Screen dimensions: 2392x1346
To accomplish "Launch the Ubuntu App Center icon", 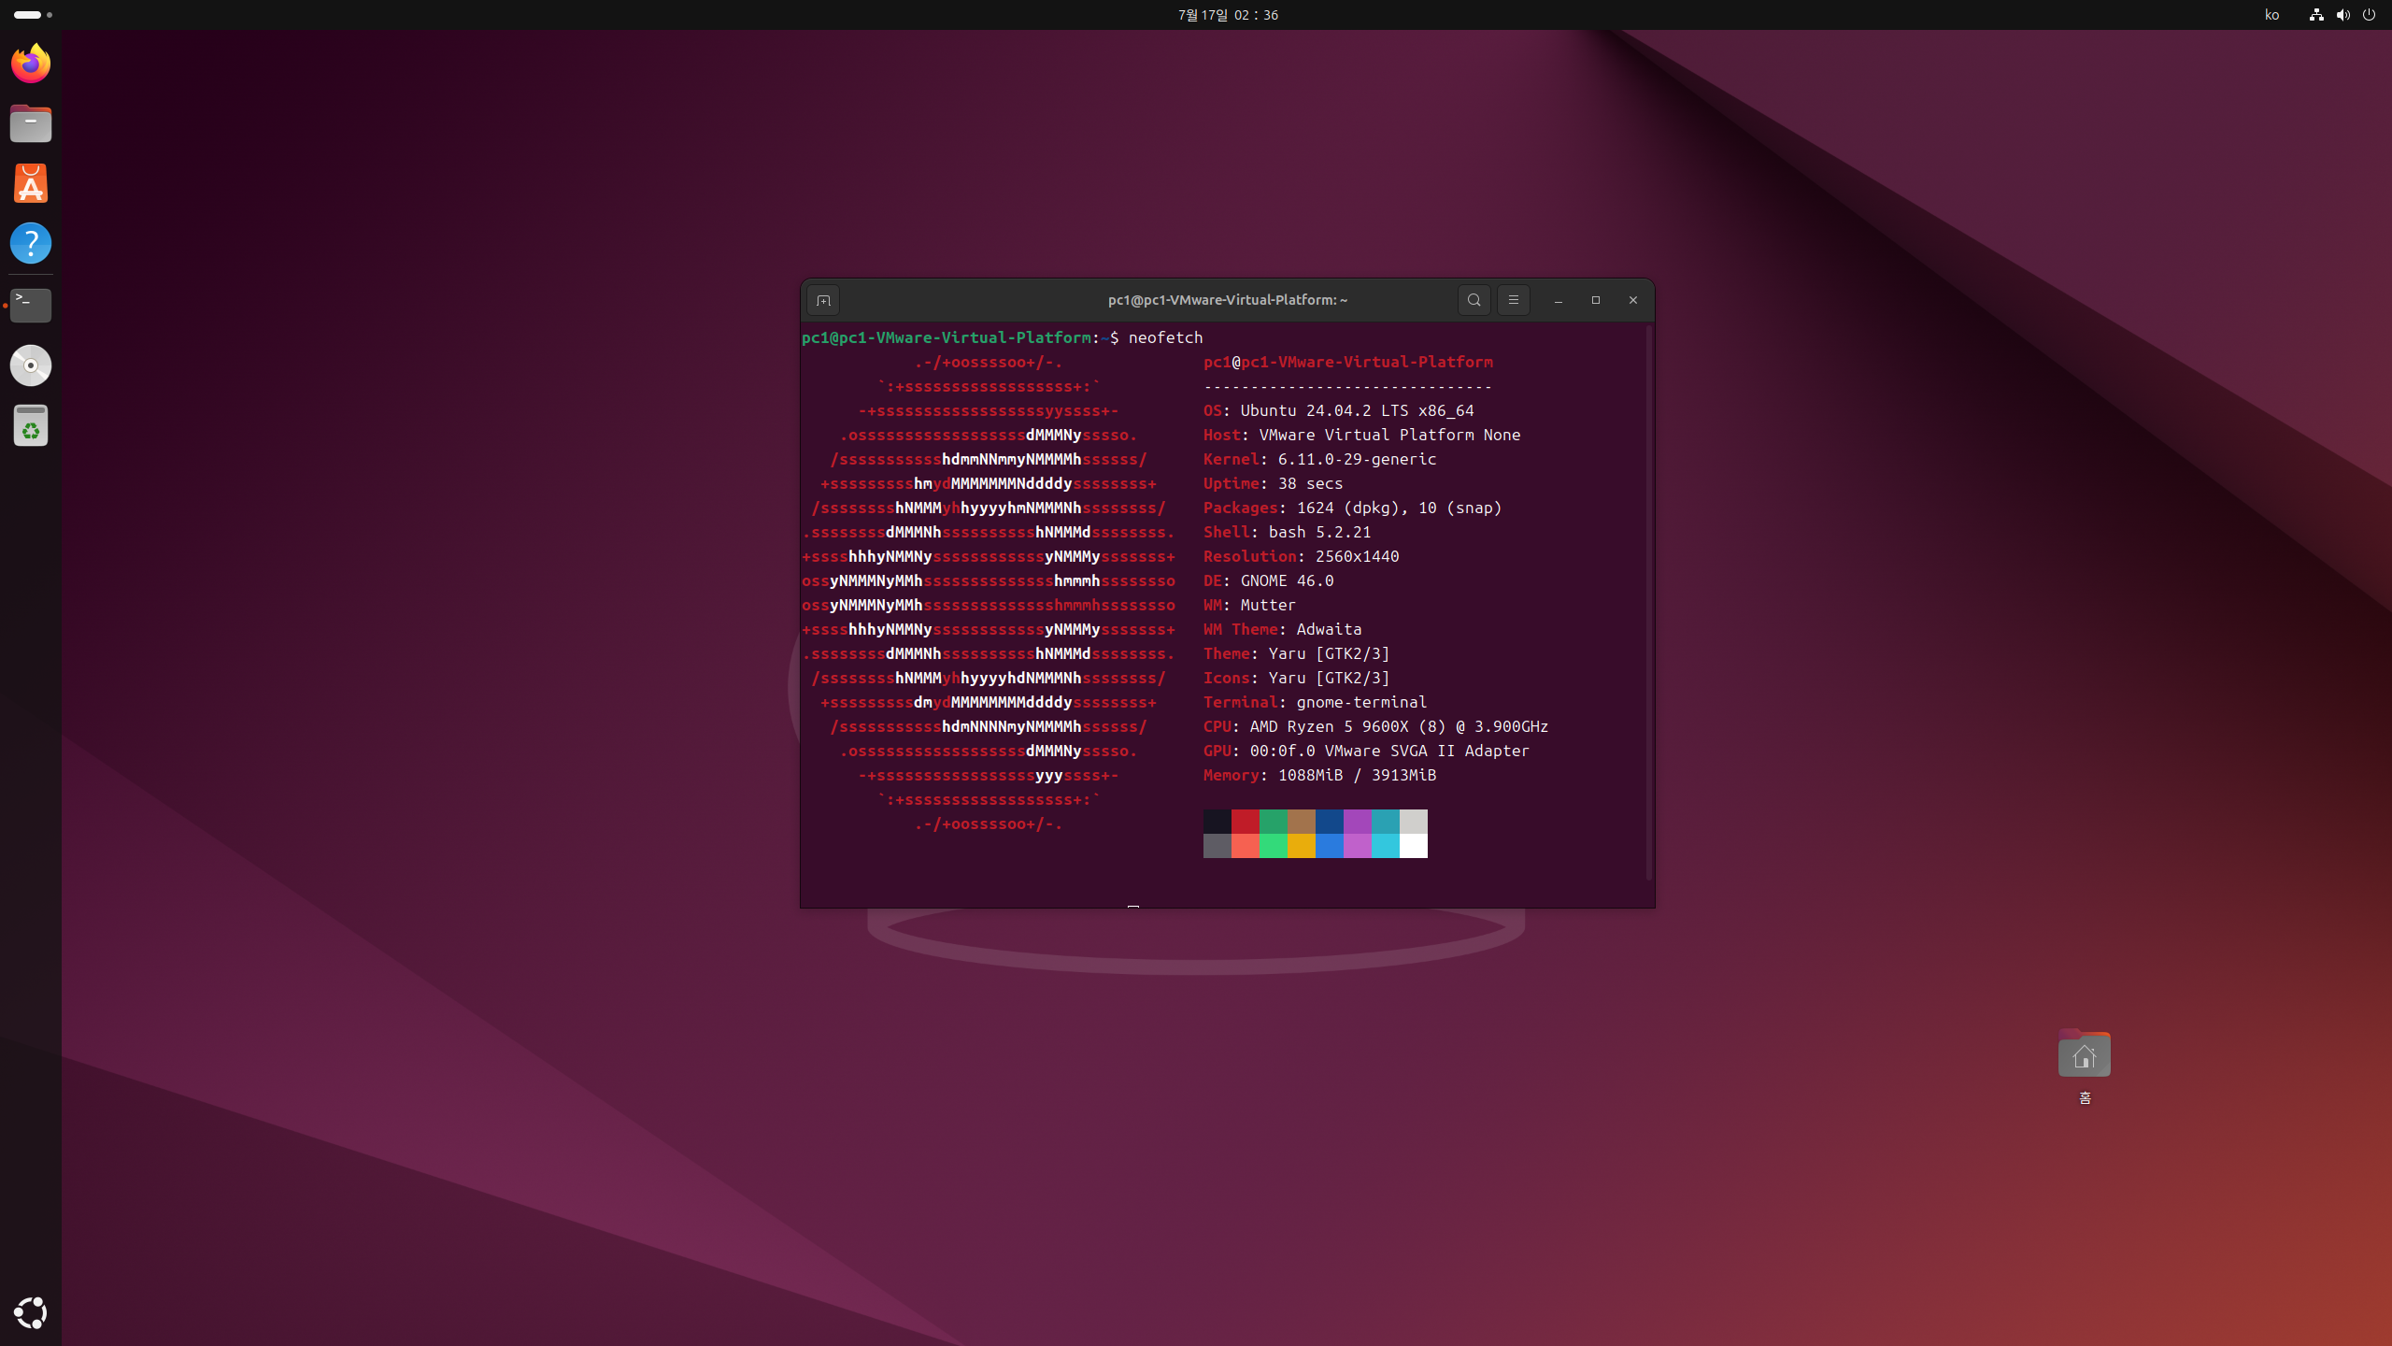I will click(x=31, y=183).
